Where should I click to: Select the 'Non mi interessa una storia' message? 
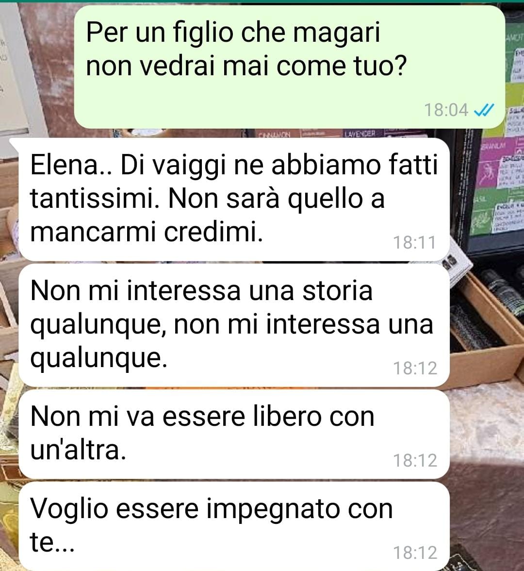234,325
